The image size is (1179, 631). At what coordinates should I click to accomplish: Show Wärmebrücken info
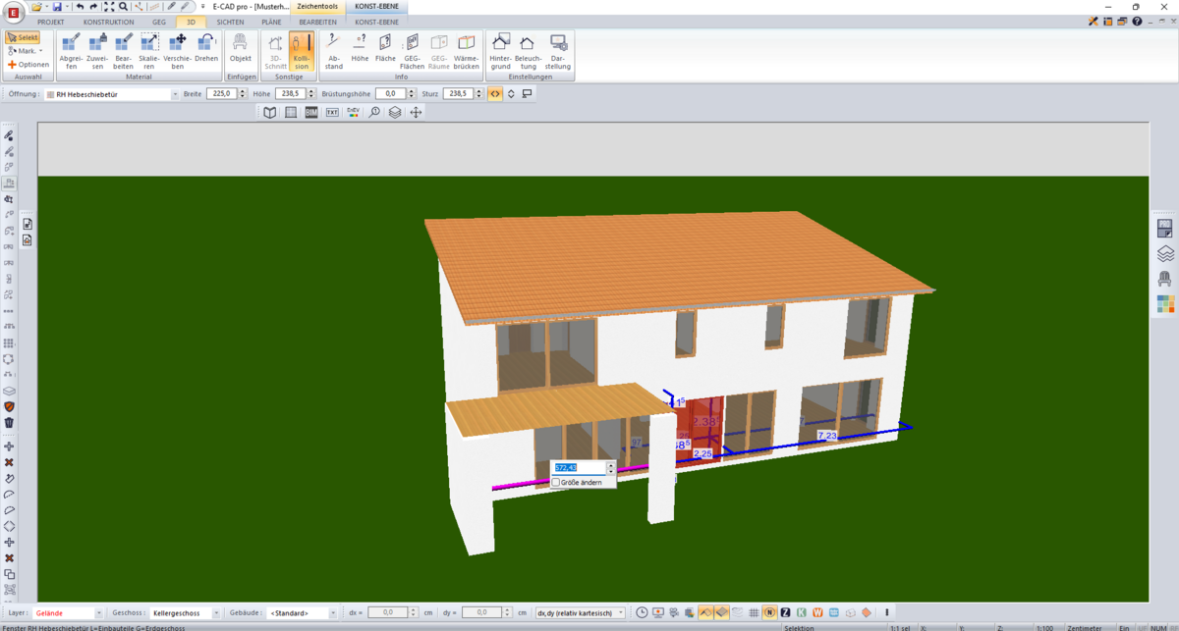(467, 51)
